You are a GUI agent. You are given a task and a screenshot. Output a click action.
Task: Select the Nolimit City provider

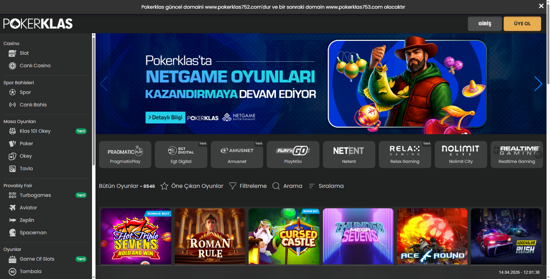461,155
